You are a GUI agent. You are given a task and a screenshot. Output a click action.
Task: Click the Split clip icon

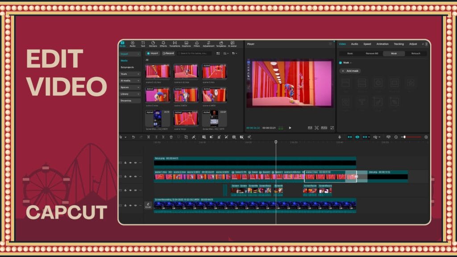pyautogui.click(x=149, y=137)
